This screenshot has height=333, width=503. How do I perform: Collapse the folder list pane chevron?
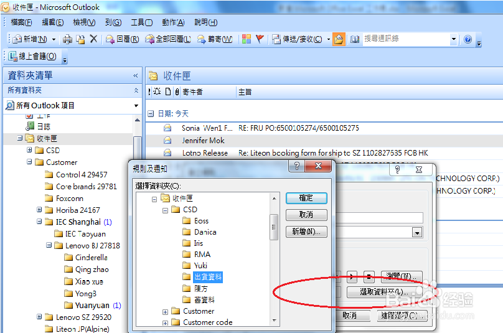tap(135, 76)
